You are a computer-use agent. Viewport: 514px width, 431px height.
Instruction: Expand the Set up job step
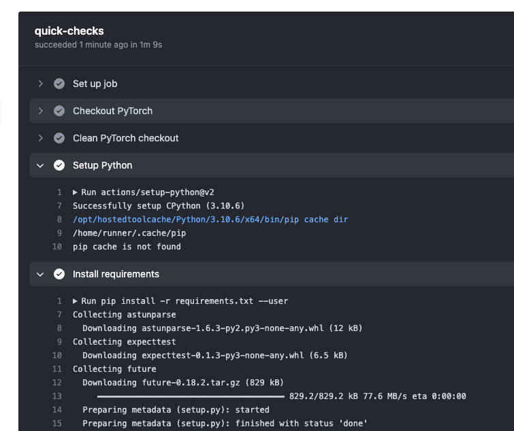point(41,84)
